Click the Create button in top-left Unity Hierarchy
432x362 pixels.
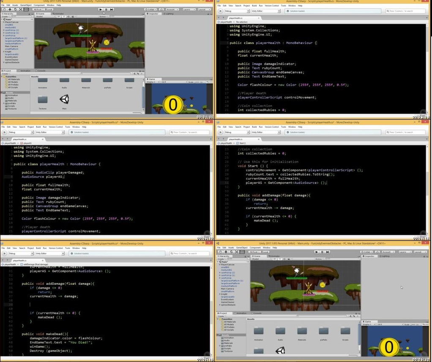(x=5, y=16)
